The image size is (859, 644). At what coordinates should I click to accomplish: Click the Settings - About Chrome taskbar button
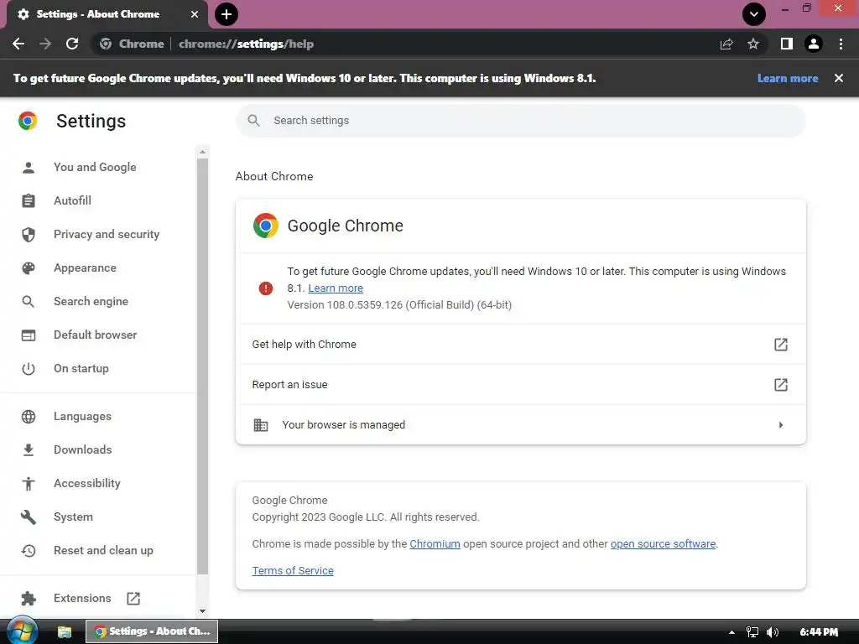152,631
